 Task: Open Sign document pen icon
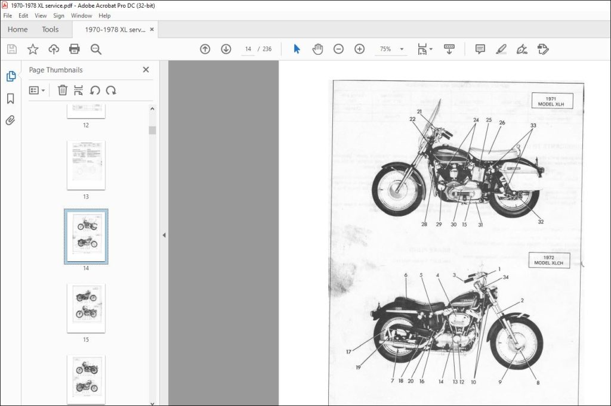(521, 49)
